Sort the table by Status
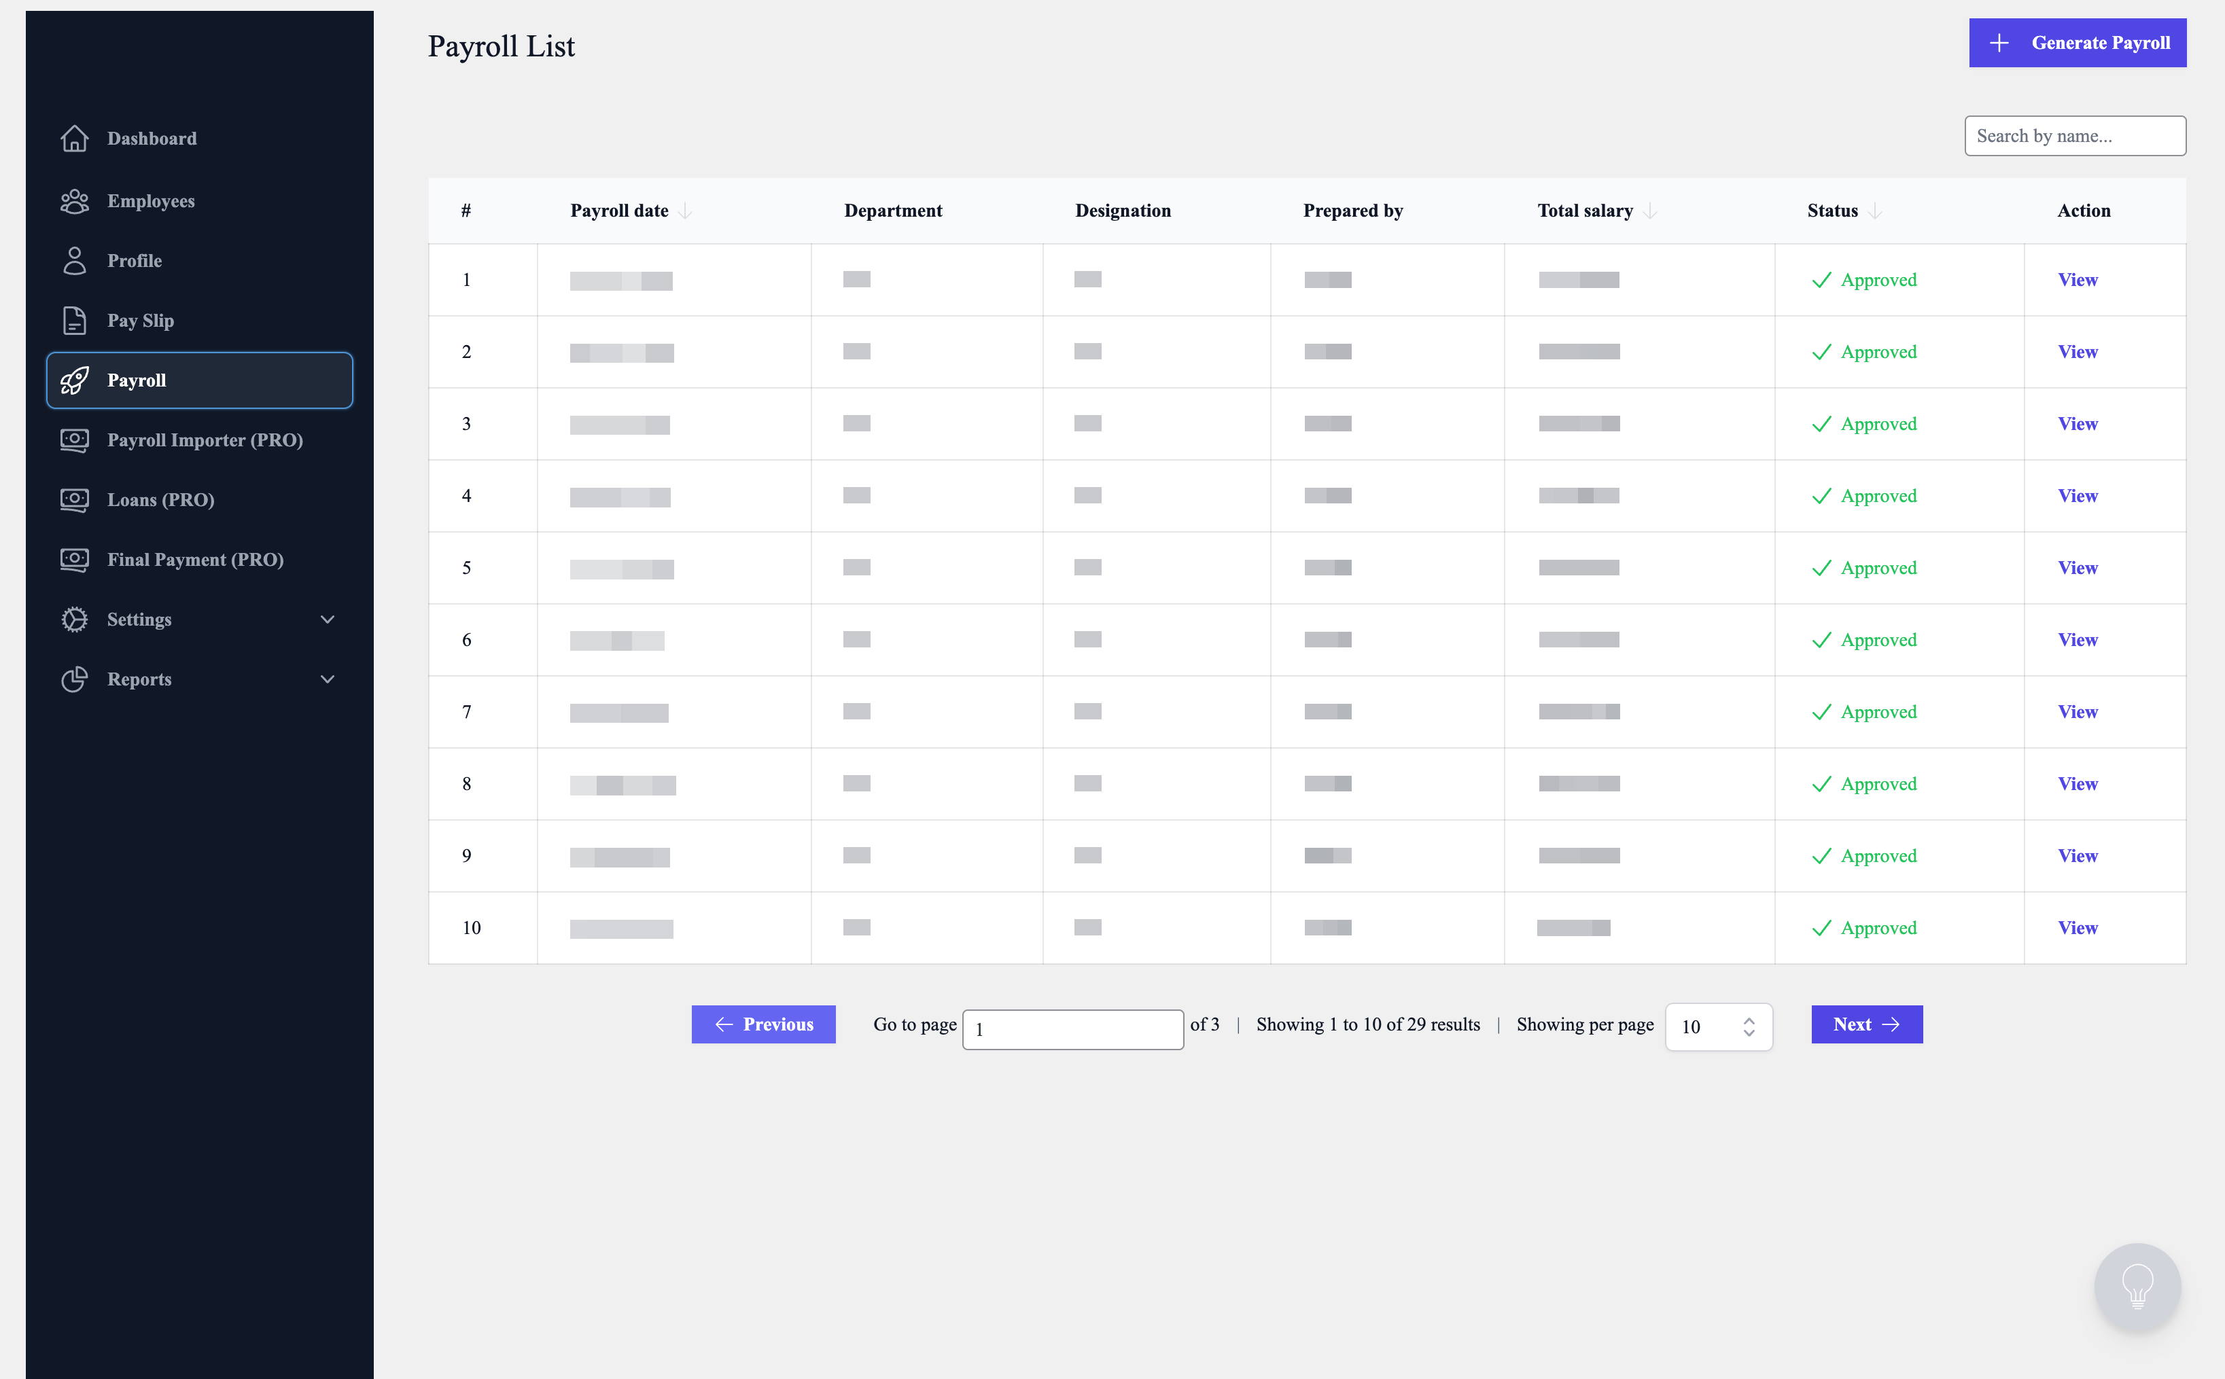The width and height of the screenshot is (2225, 1379). (1875, 211)
